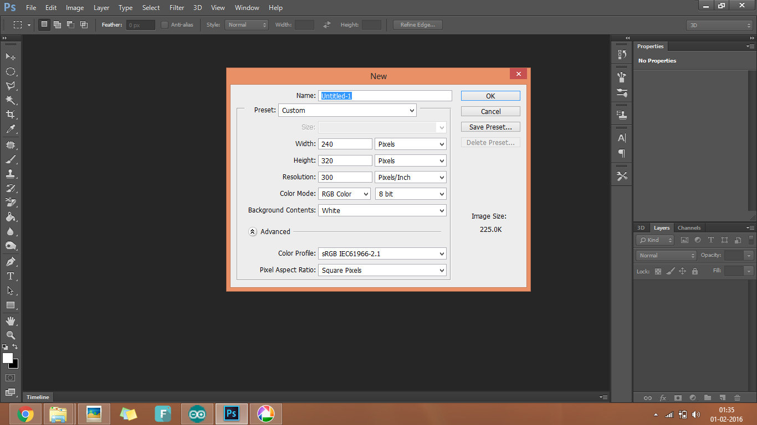Open the Image menu
This screenshot has height=425, width=757.
tap(75, 8)
